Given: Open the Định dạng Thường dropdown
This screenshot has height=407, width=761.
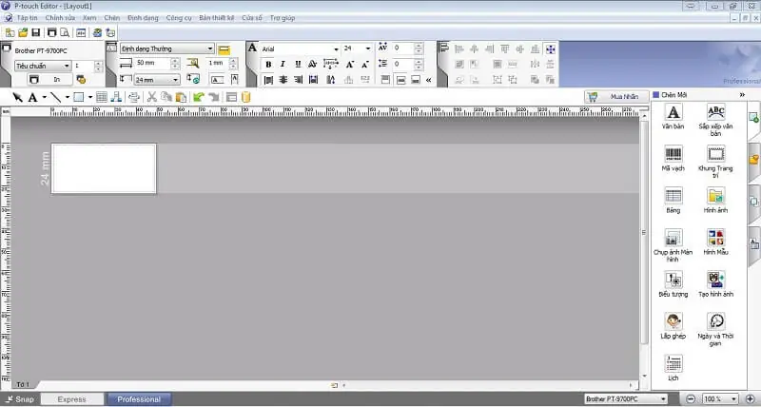Looking at the screenshot, I should 209,49.
